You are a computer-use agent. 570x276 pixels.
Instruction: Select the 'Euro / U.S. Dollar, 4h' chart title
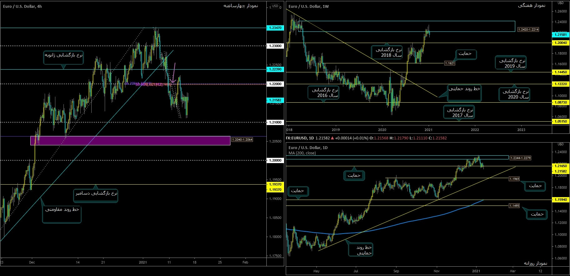click(23, 6)
